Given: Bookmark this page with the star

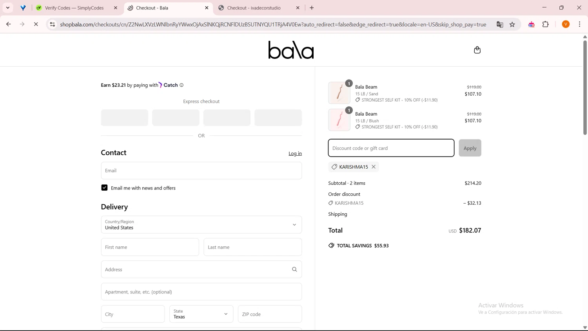Looking at the screenshot, I should 512,24.
